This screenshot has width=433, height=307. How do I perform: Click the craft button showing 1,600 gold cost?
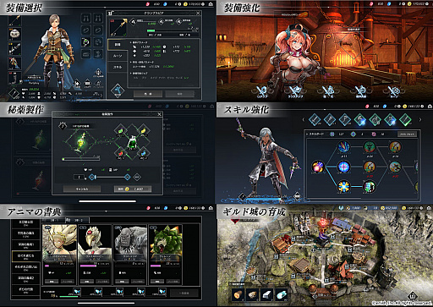(133, 189)
